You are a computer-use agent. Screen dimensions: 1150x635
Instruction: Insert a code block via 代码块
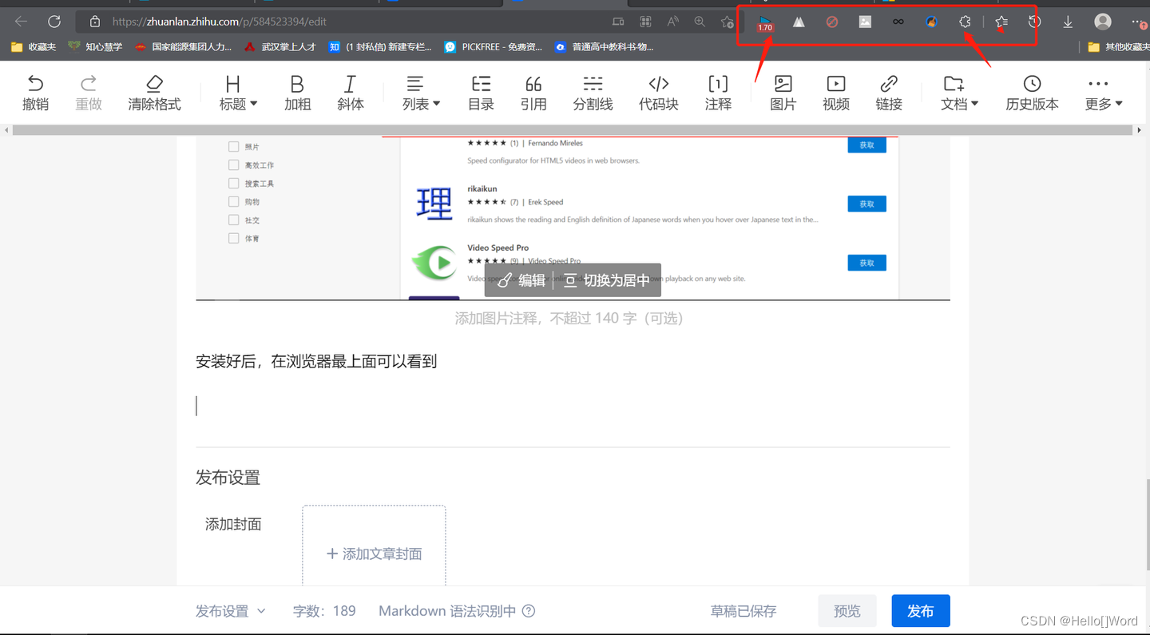click(x=658, y=93)
